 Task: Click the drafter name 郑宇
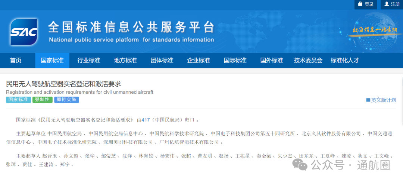[65, 164]
